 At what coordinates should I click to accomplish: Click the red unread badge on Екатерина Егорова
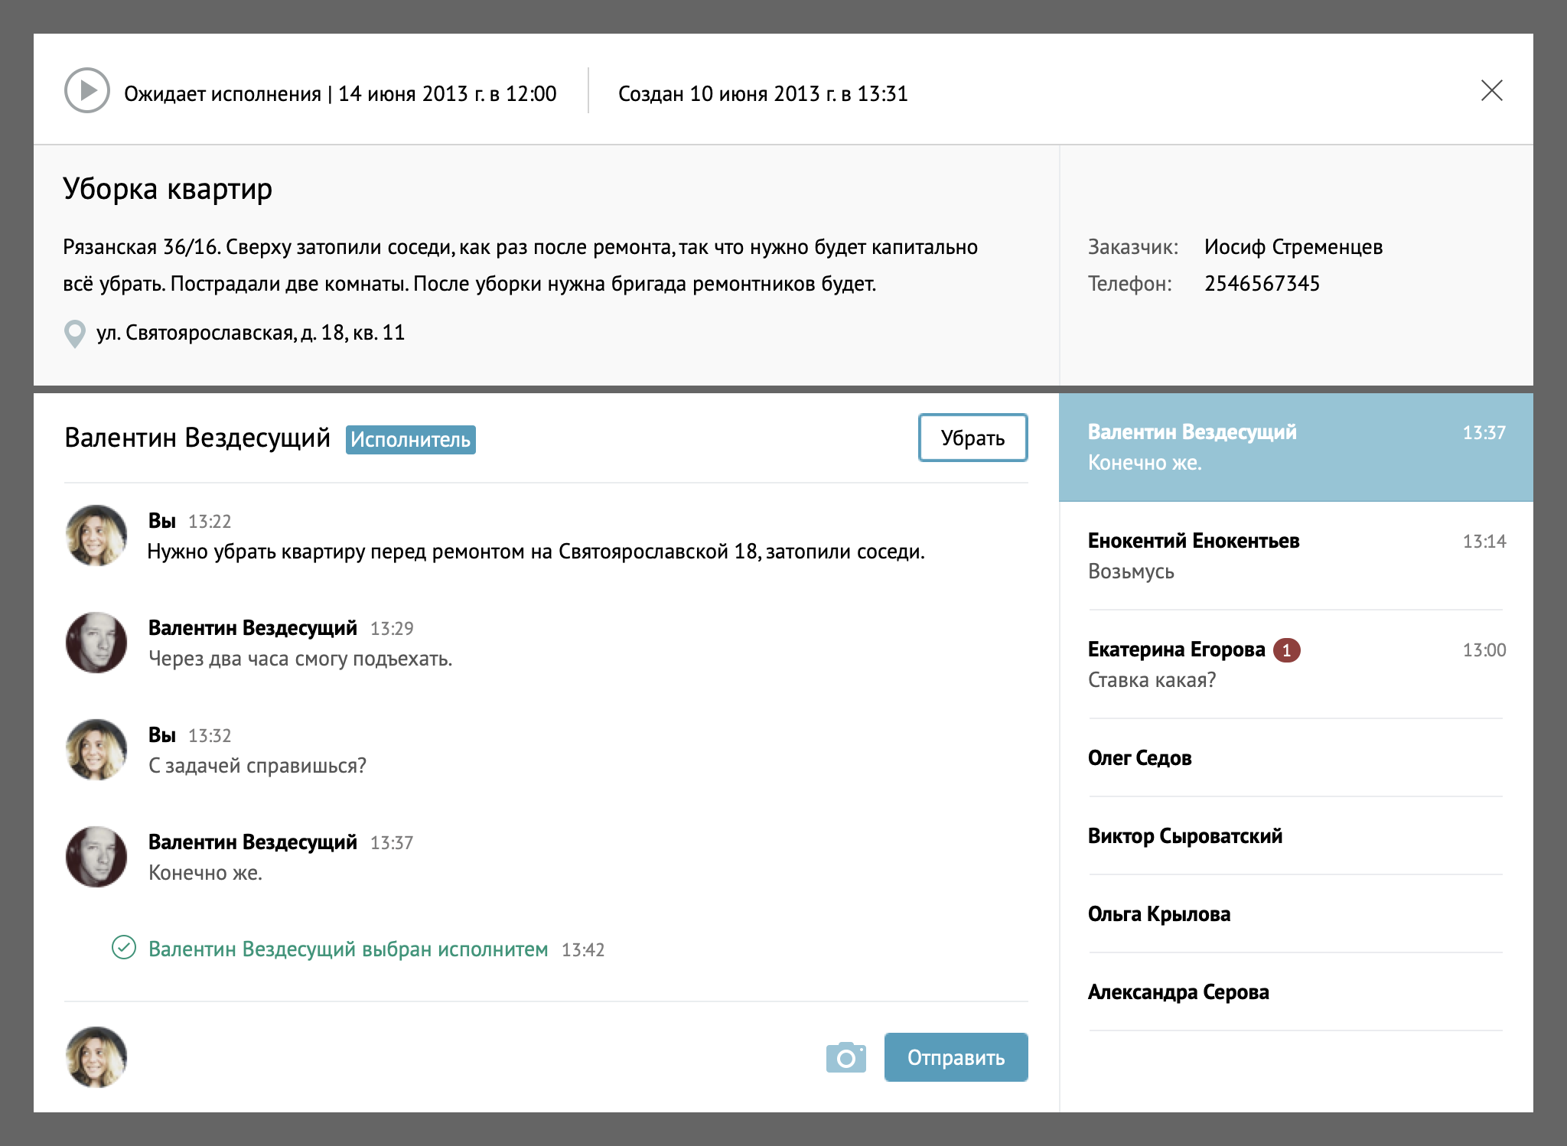pyautogui.click(x=1286, y=650)
